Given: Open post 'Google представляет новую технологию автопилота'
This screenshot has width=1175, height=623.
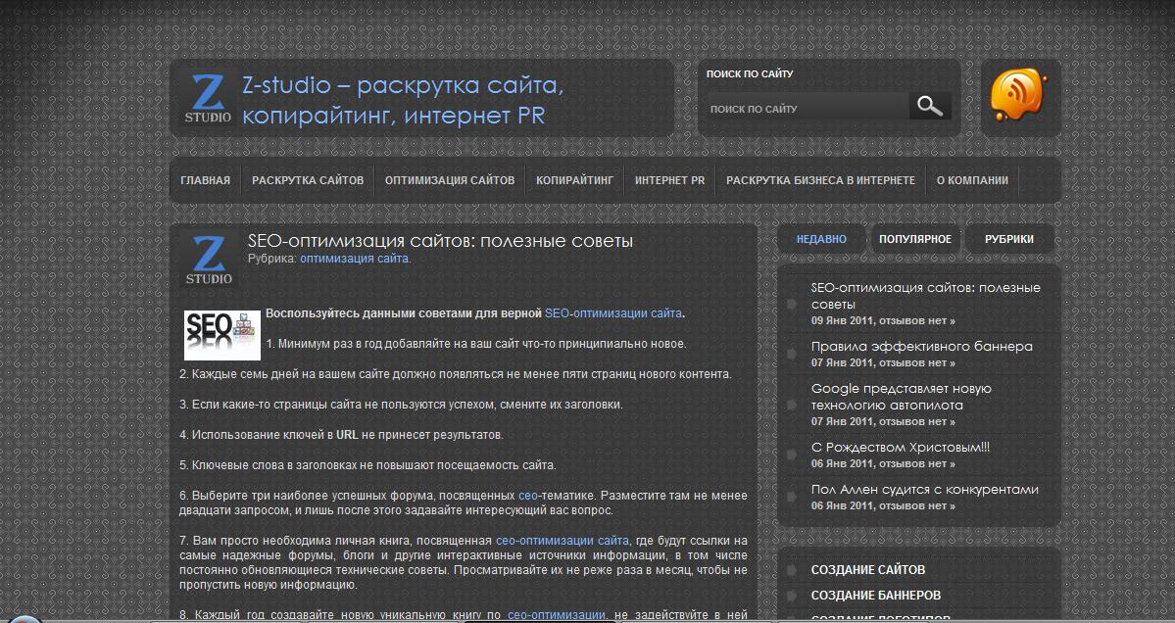Looking at the screenshot, I should pyautogui.click(x=901, y=397).
